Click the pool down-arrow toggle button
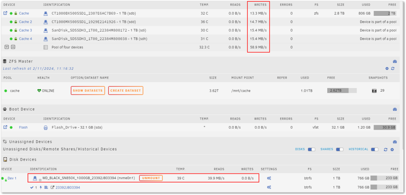The image size is (406, 195). tap(7, 47)
